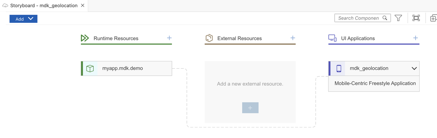The image size is (437, 138).
Task: Open the filter funnel icon
Action: tap(398, 18)
